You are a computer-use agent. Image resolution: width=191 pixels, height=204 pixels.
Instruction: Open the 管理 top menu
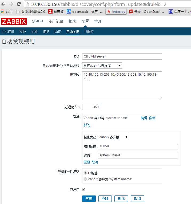pyautogui.click(x=98, y=21)
